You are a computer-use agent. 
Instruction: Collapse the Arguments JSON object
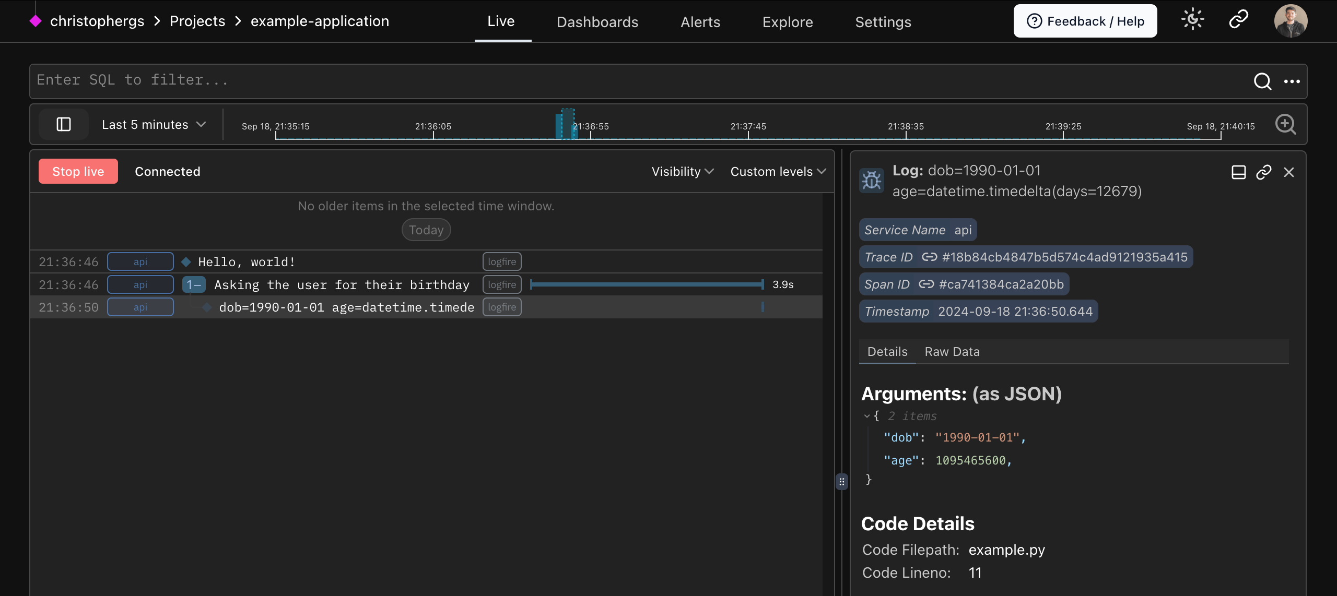pyautogui.click(x=867, y=415)
